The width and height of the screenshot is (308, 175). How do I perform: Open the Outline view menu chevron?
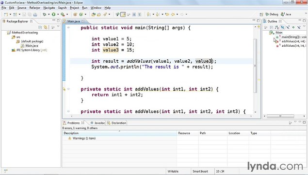[x=304, y=27]
